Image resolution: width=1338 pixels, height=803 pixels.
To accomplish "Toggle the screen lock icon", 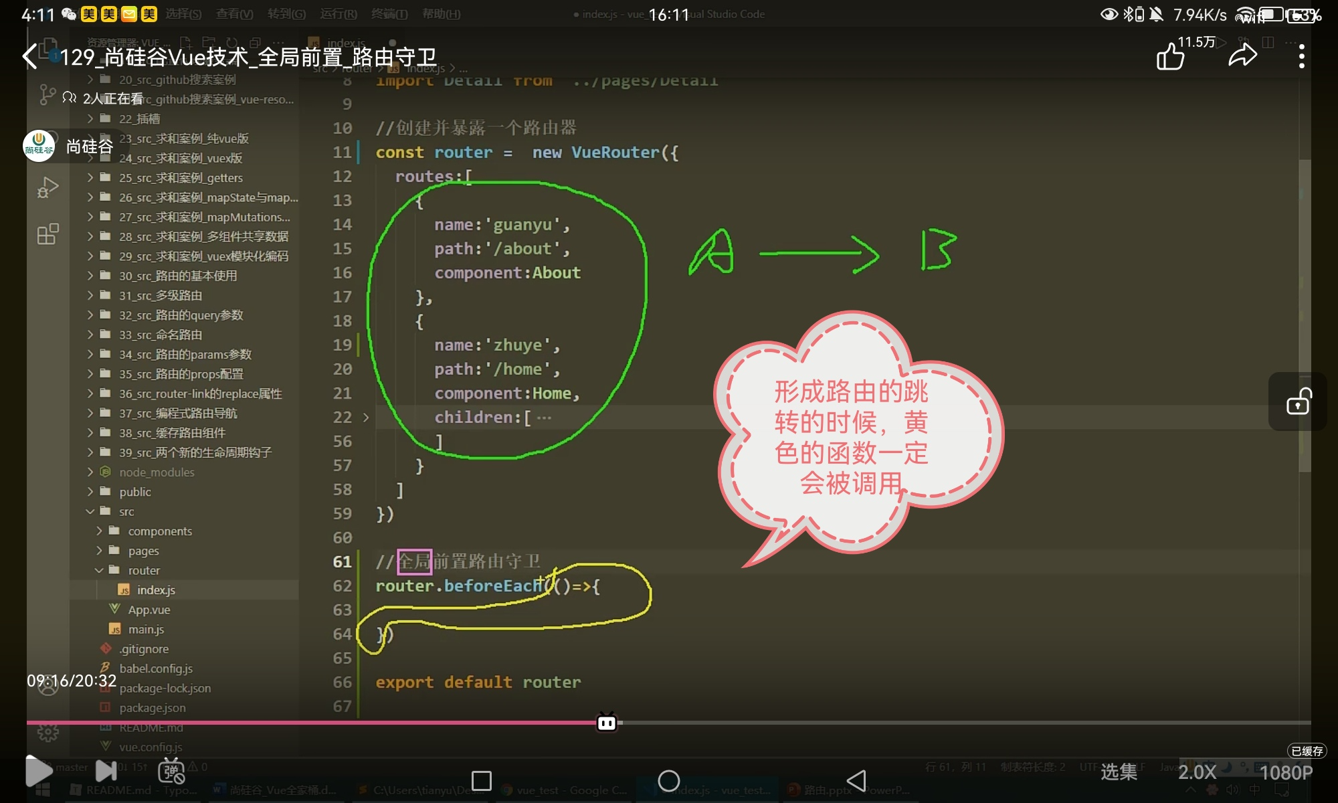I will 1299,401.
